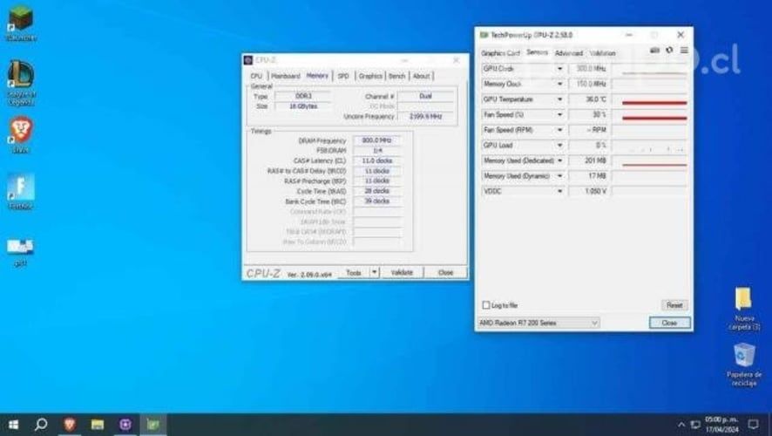Click the network tray icon
The image size is (772, 436).
tap(694, 424)
